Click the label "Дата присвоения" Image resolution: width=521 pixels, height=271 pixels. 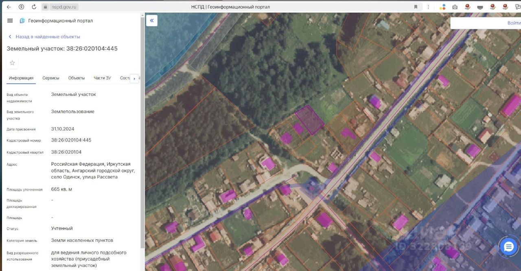[x=21, y=129]
